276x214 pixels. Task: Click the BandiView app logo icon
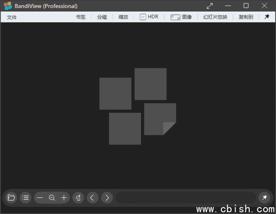pyautogui.click(x=8, y=6)
